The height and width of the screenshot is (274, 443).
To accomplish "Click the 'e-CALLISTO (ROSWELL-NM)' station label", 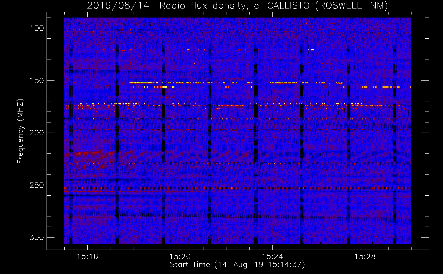I will click(321, 5).
